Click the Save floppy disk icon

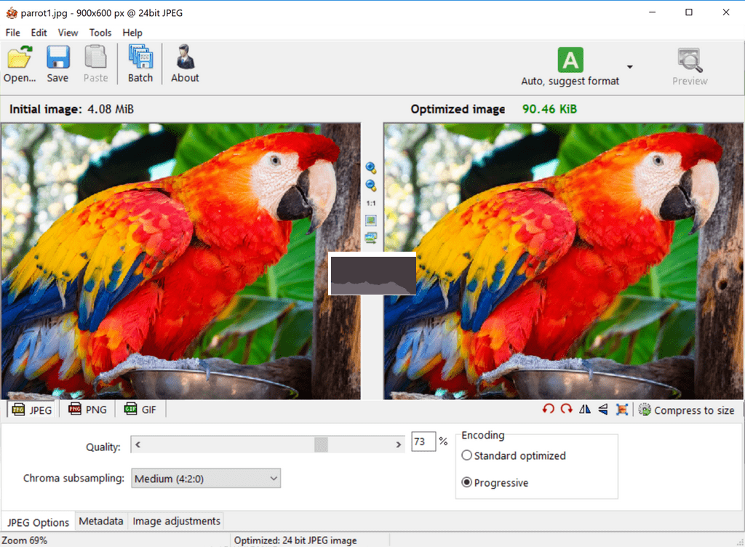pyautogui.click(x=57, y=64)
